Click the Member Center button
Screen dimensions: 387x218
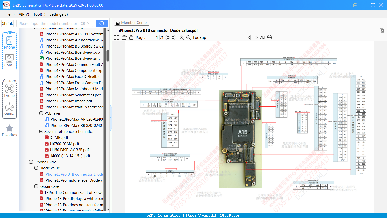pyautogui.click(x=132, y=23)
